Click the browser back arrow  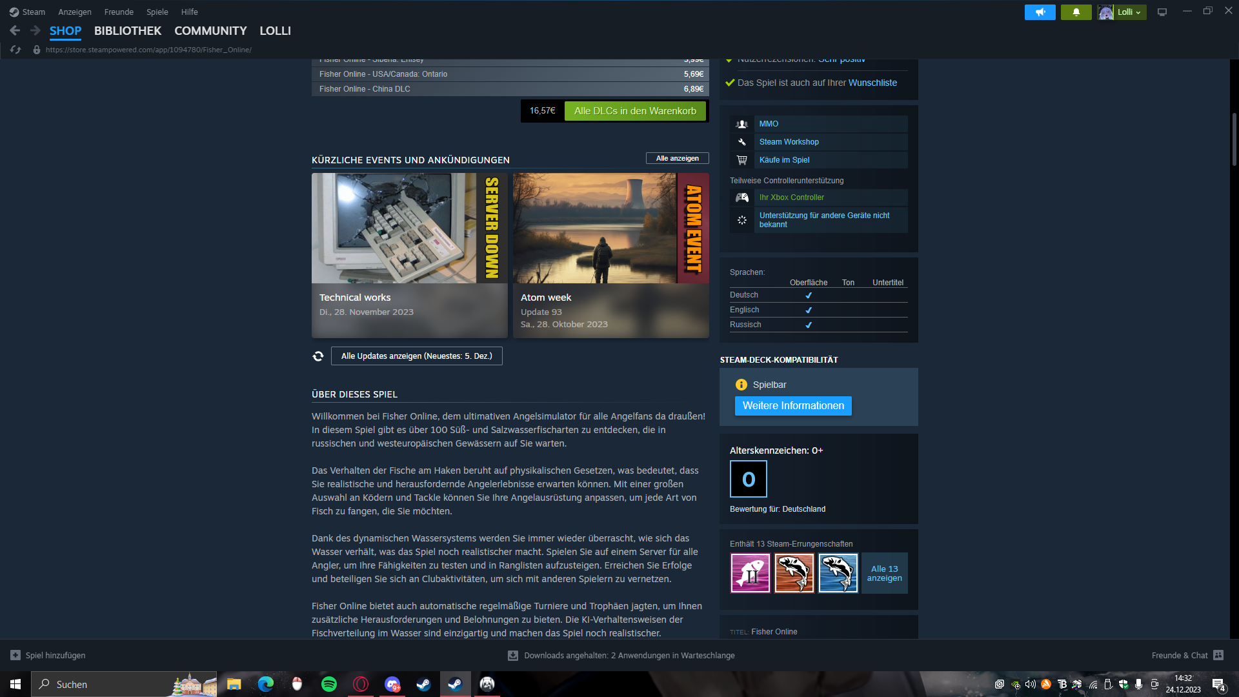point(15,30)
